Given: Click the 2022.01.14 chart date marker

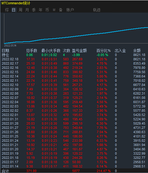Looking at the screenshot, I should tap(10, 45).
